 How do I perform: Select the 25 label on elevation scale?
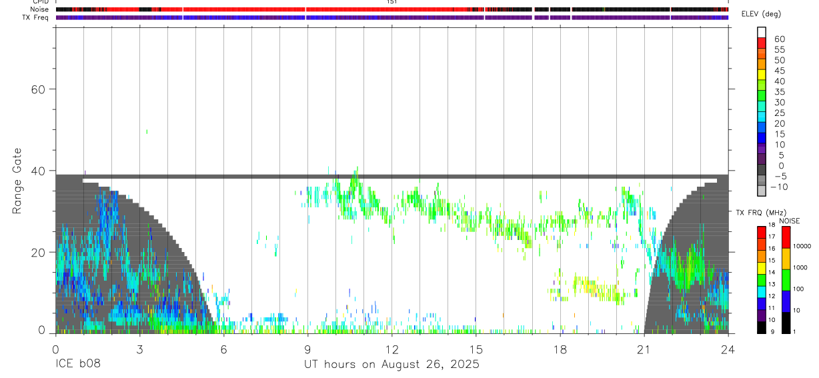coord(779,113)
